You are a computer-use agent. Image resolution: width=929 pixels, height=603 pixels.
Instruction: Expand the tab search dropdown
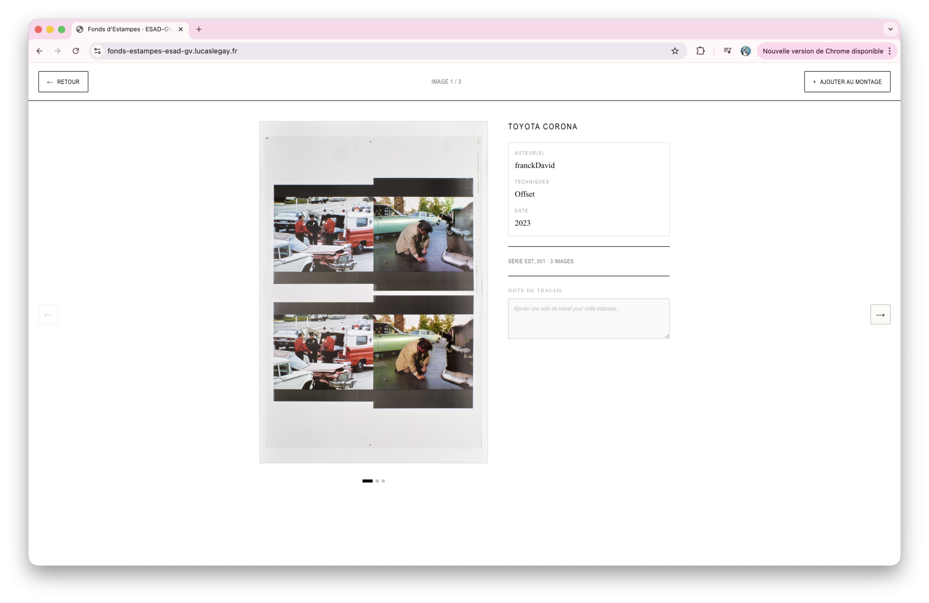tap(890, 29)
